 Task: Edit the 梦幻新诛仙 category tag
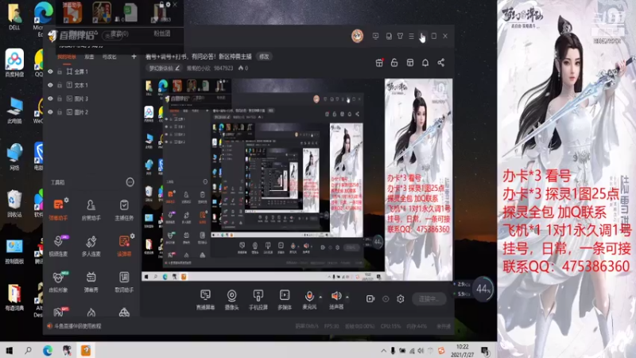(x=165, y=68)
